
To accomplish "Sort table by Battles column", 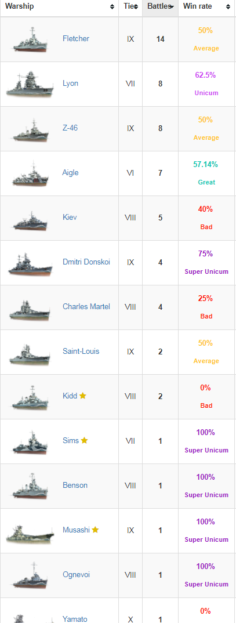I will 160,7.
